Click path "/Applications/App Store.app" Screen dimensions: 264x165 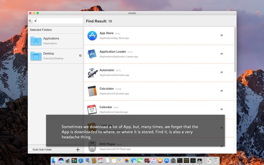pyautogui.click(x=114, y=38)
